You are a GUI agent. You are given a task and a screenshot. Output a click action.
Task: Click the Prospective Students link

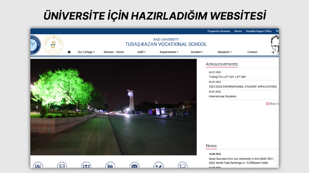pyautogui.click(x=219, y=31)
